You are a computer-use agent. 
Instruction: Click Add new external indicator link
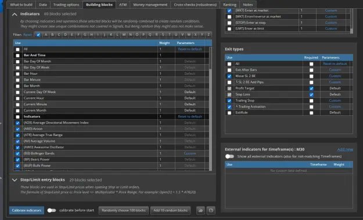345,149
